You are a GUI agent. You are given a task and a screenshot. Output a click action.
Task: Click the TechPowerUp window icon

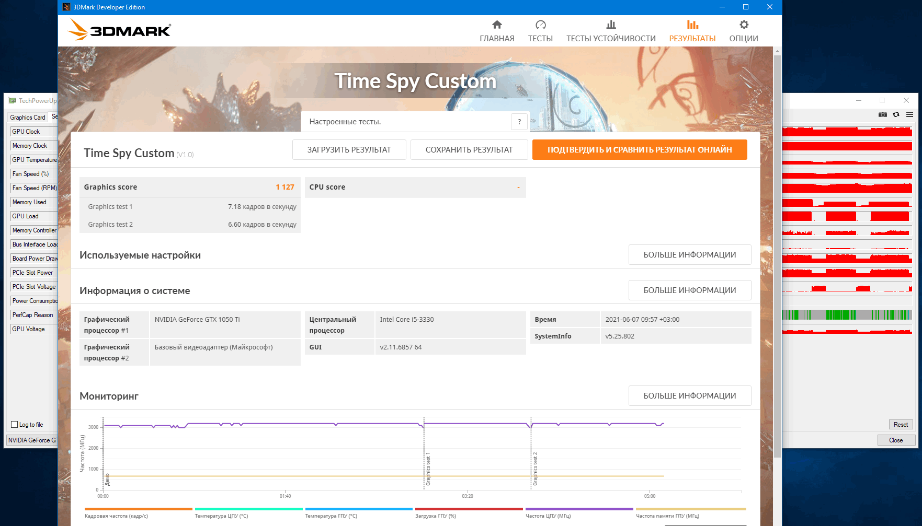click(x=13, y=100)
